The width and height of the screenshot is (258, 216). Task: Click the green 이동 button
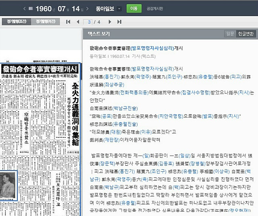(134, 8)
